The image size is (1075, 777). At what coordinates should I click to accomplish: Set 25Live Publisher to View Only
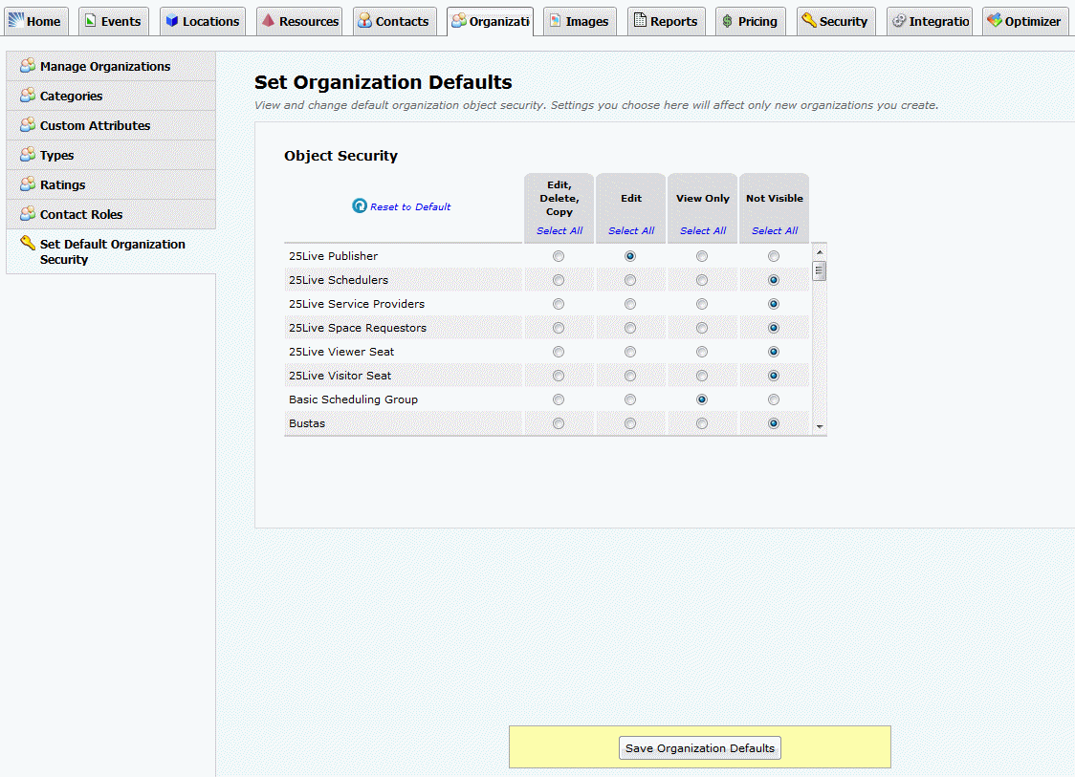[x=702, y=256]
